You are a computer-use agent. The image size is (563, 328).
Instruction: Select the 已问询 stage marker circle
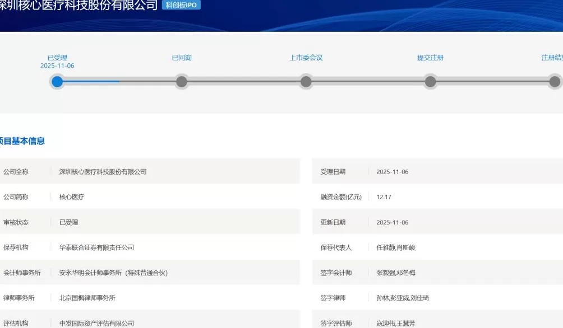point(181,82)
